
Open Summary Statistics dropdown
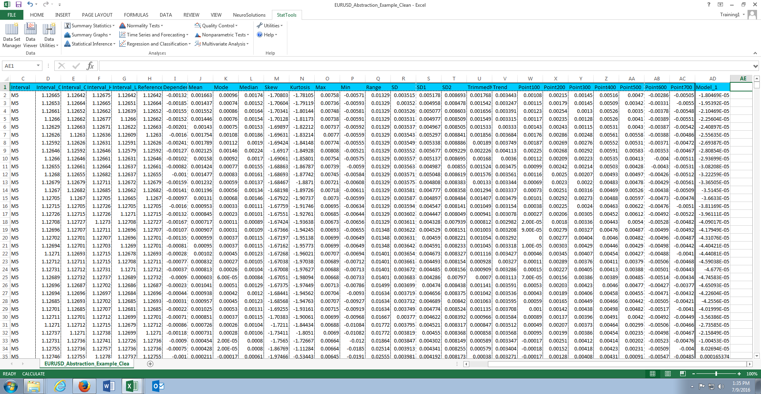(89, 26)
